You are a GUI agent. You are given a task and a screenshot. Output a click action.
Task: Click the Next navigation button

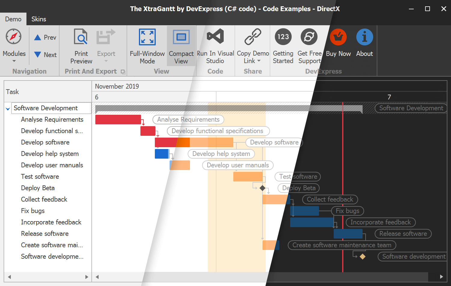click(44, 55)
